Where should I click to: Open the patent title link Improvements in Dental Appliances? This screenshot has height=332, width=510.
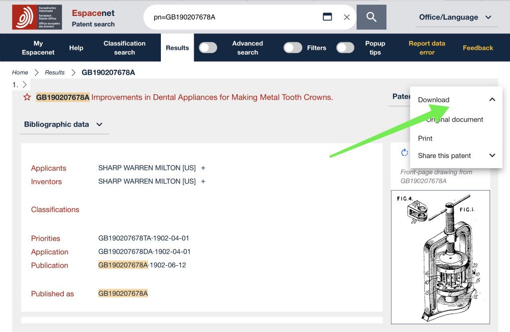[x=212, y=97]
